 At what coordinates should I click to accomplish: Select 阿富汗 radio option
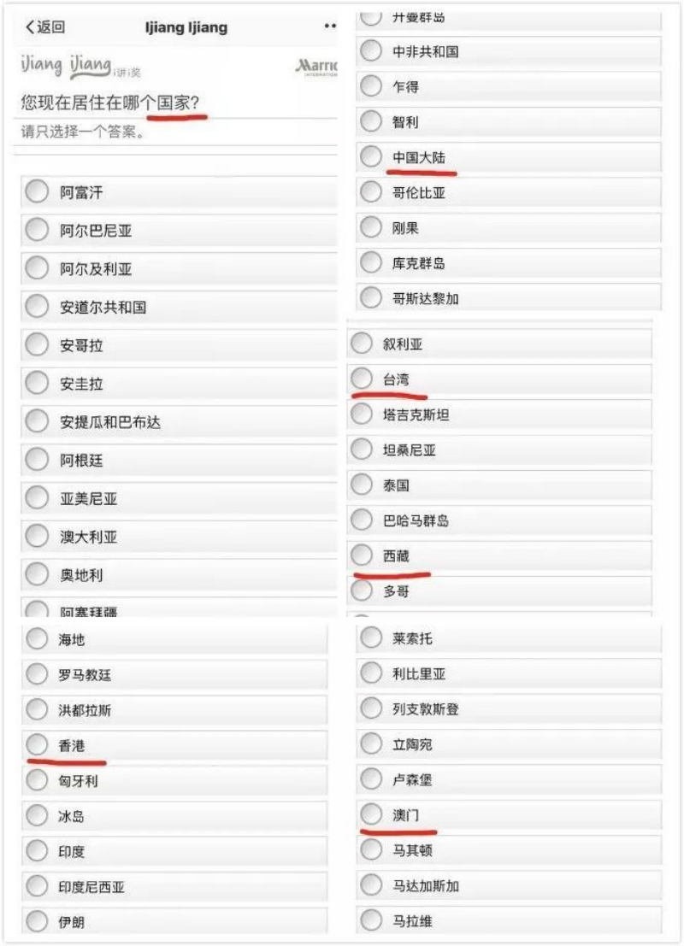pos(37,192)
